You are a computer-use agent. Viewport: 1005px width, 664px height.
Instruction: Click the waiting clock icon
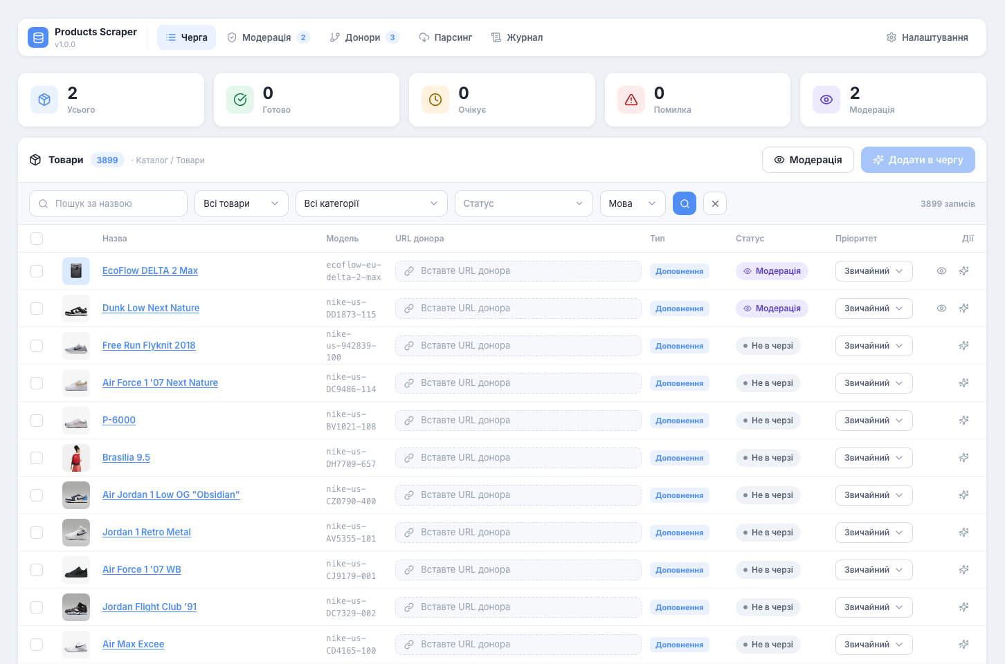click(435, 100)
